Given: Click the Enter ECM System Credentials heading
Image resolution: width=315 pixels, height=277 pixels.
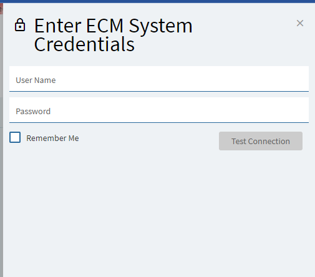Looking at the screenshot, I should coord(114,35).
